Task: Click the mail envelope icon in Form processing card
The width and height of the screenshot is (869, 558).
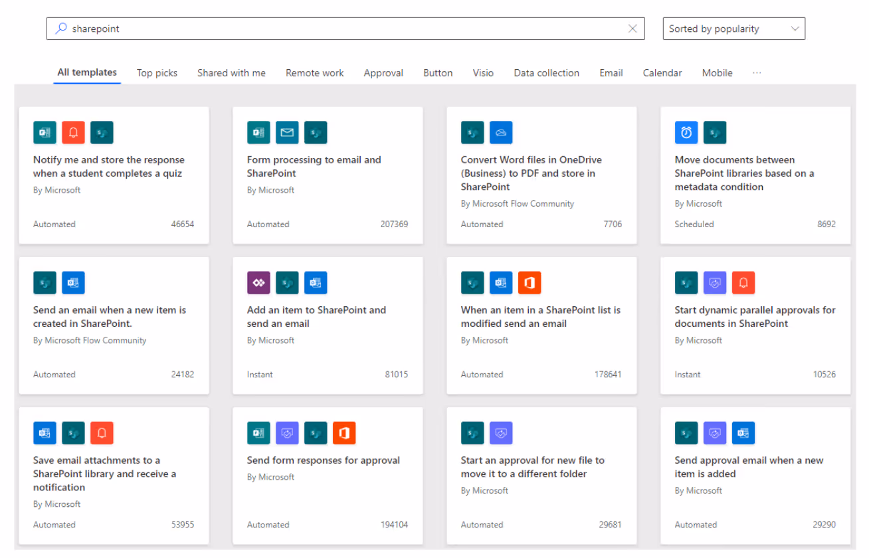Action: 287,132
